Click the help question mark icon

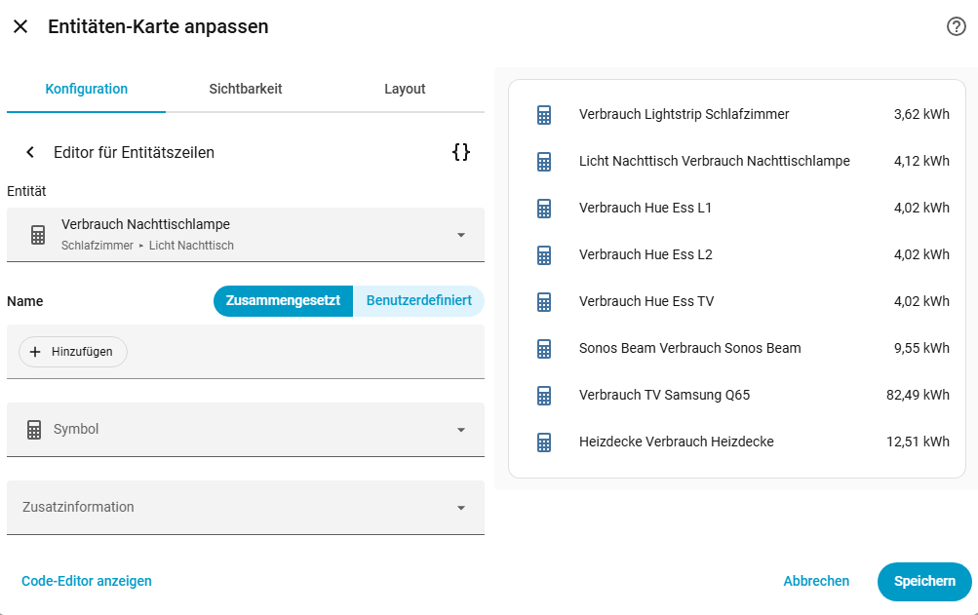(957, 26)
